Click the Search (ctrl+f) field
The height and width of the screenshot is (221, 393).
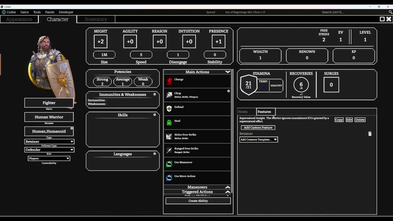353,12
